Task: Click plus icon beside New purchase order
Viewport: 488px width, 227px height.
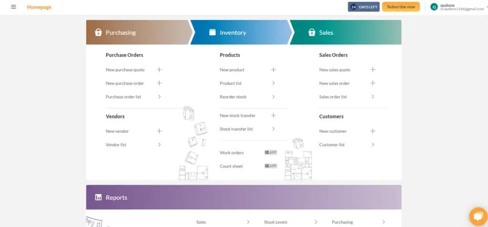Action: point(159,83)
